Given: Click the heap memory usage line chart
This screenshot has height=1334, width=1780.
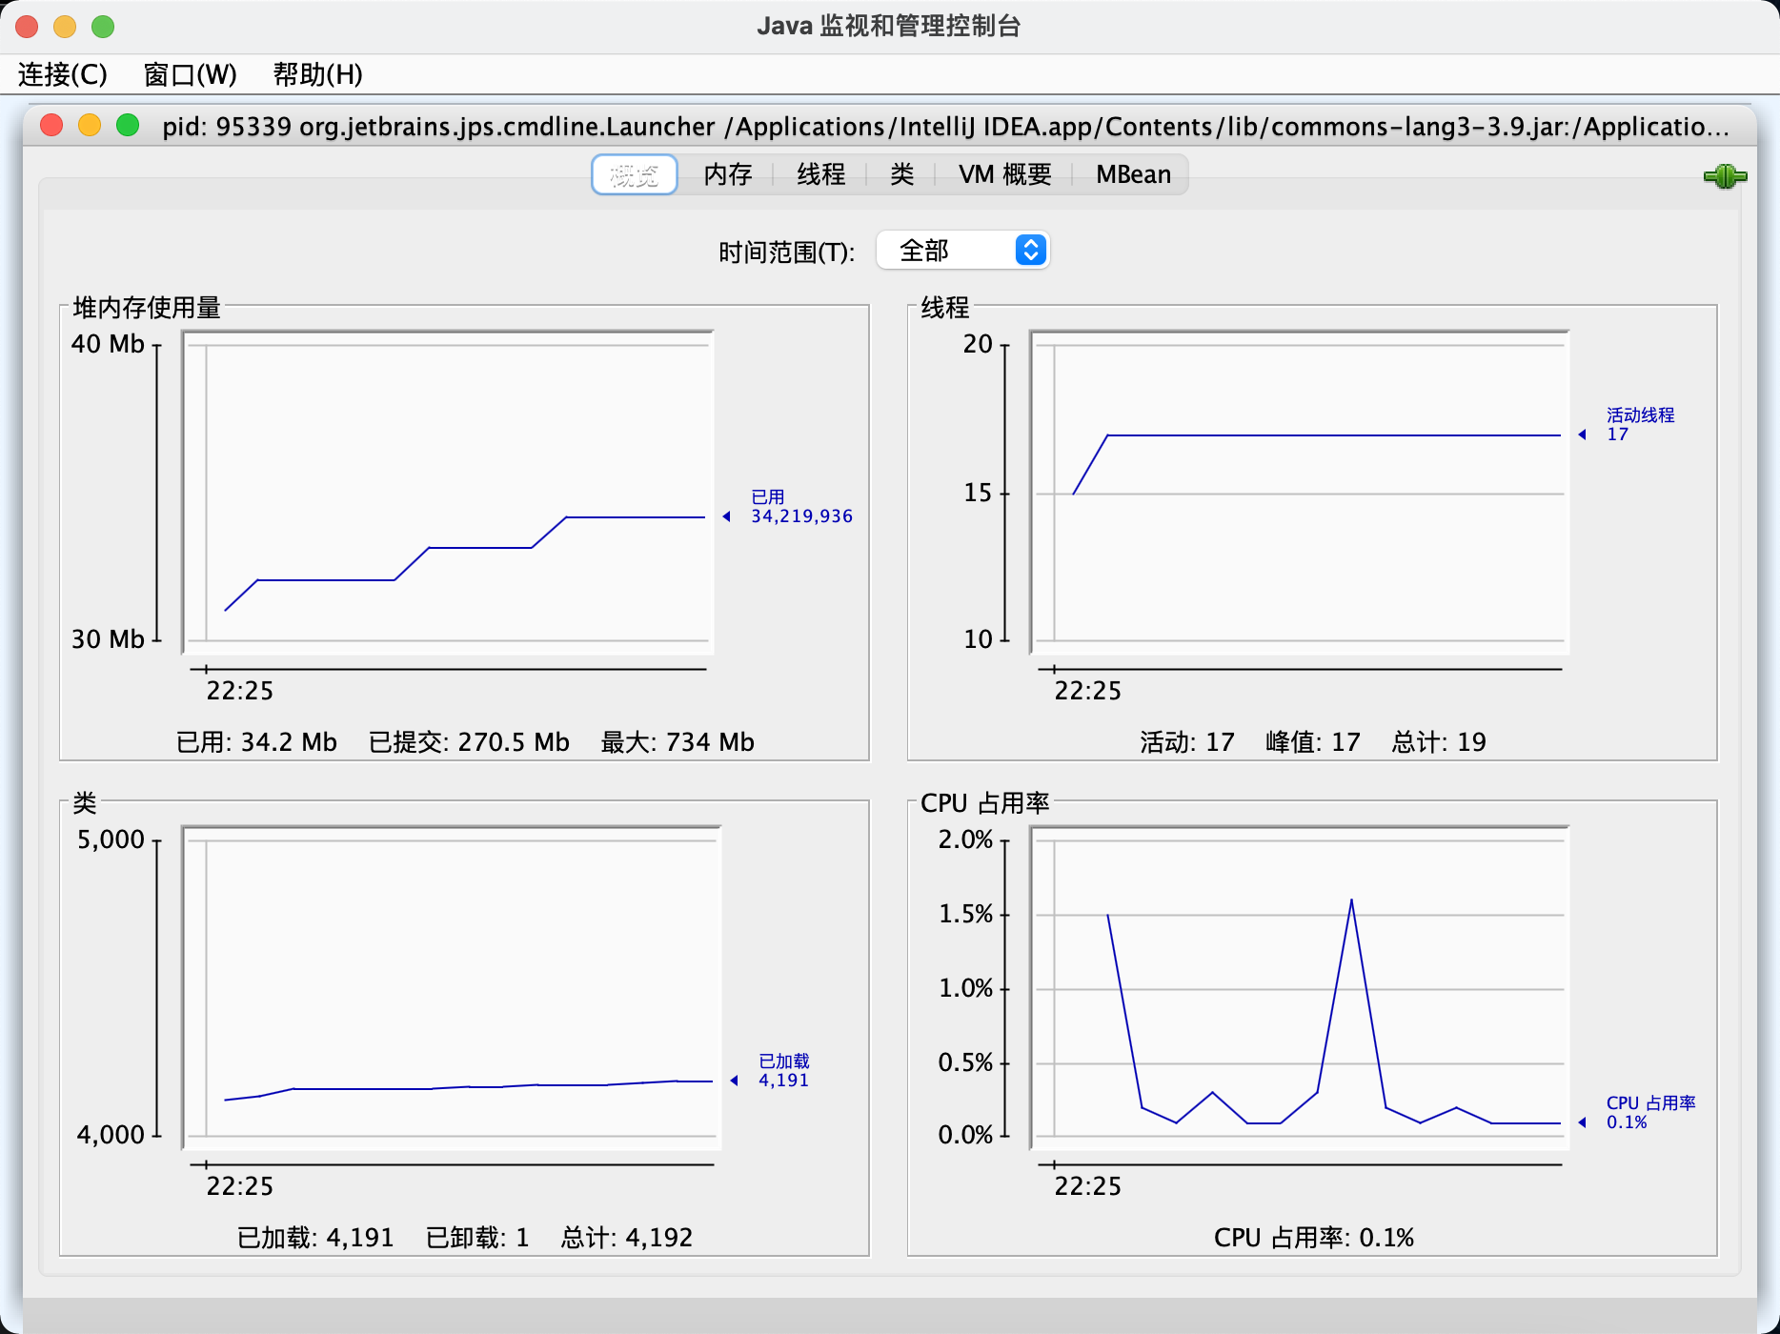Looking at the screenshot, I should 448,493.
